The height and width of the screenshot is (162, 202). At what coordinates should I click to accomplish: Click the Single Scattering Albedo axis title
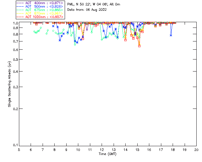(9, 84)
